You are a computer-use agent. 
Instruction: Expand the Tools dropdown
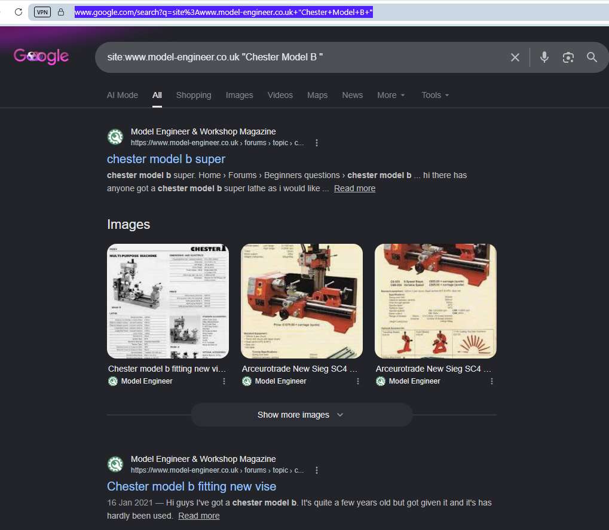click(435, 95)
